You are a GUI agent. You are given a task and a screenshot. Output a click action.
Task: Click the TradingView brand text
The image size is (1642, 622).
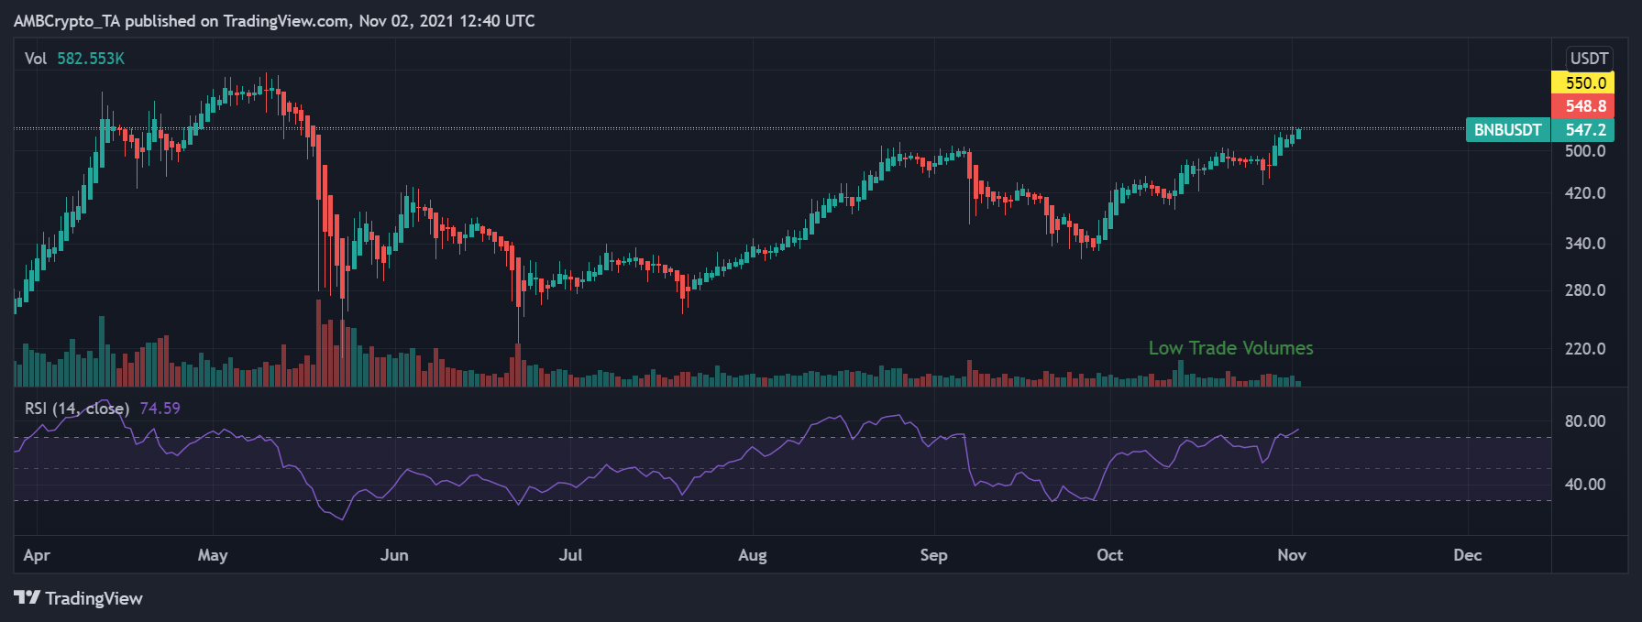pyautogui.click(x=94, y=598)
